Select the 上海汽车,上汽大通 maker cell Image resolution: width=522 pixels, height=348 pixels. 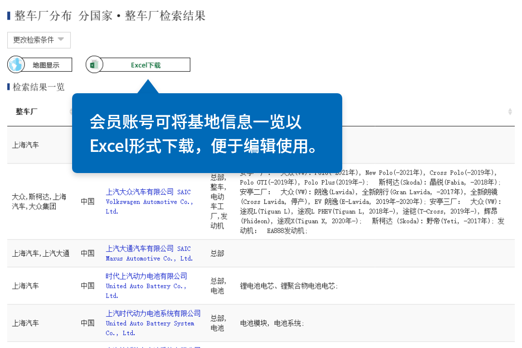pos(40,253)
